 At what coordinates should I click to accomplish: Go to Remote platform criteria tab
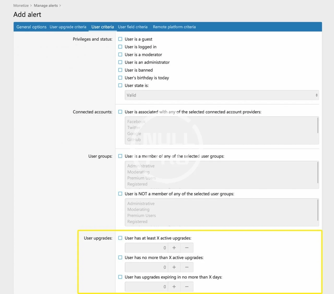point(174,27)
